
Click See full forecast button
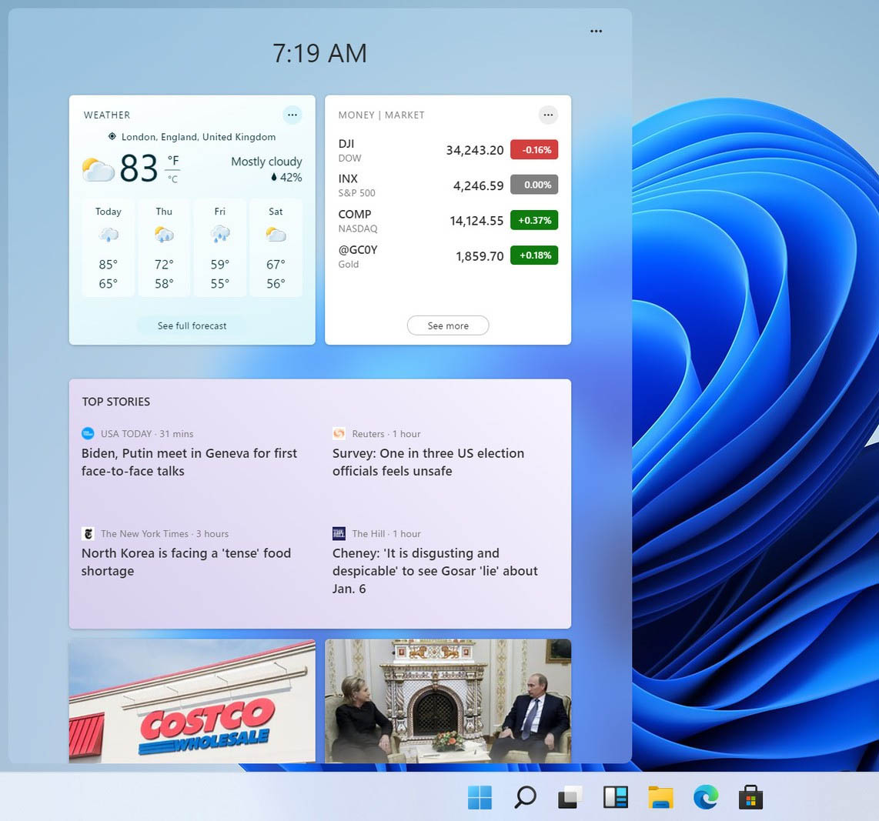point(192,325)
